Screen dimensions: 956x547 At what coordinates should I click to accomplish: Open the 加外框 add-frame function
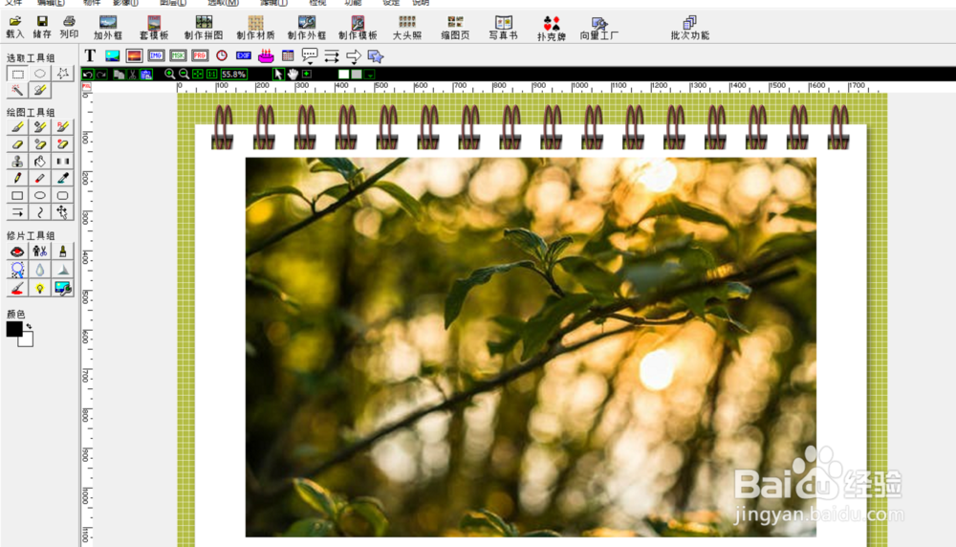click(108, 28)
